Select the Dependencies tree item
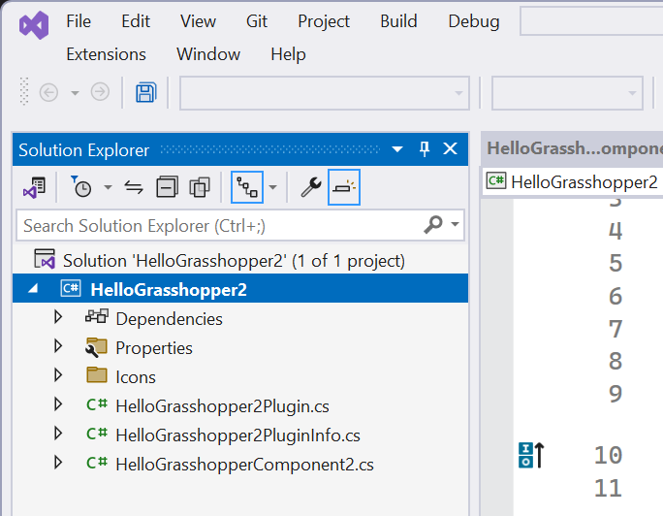This screenshot has height=516, width=663. coord(169,319)
